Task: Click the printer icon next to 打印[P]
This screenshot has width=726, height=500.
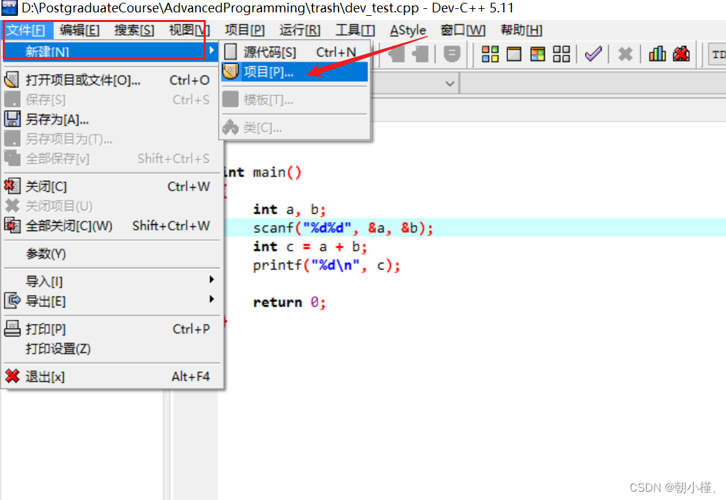Action: coord(11,328)
